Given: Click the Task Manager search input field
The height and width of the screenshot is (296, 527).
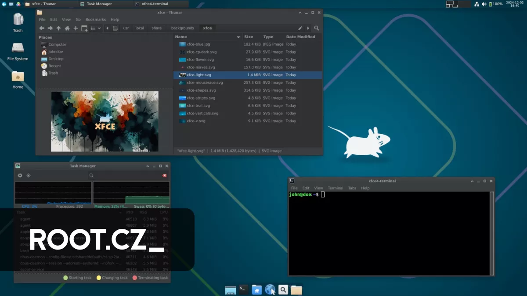Looking at the screenshot, I should click(127, 175).
